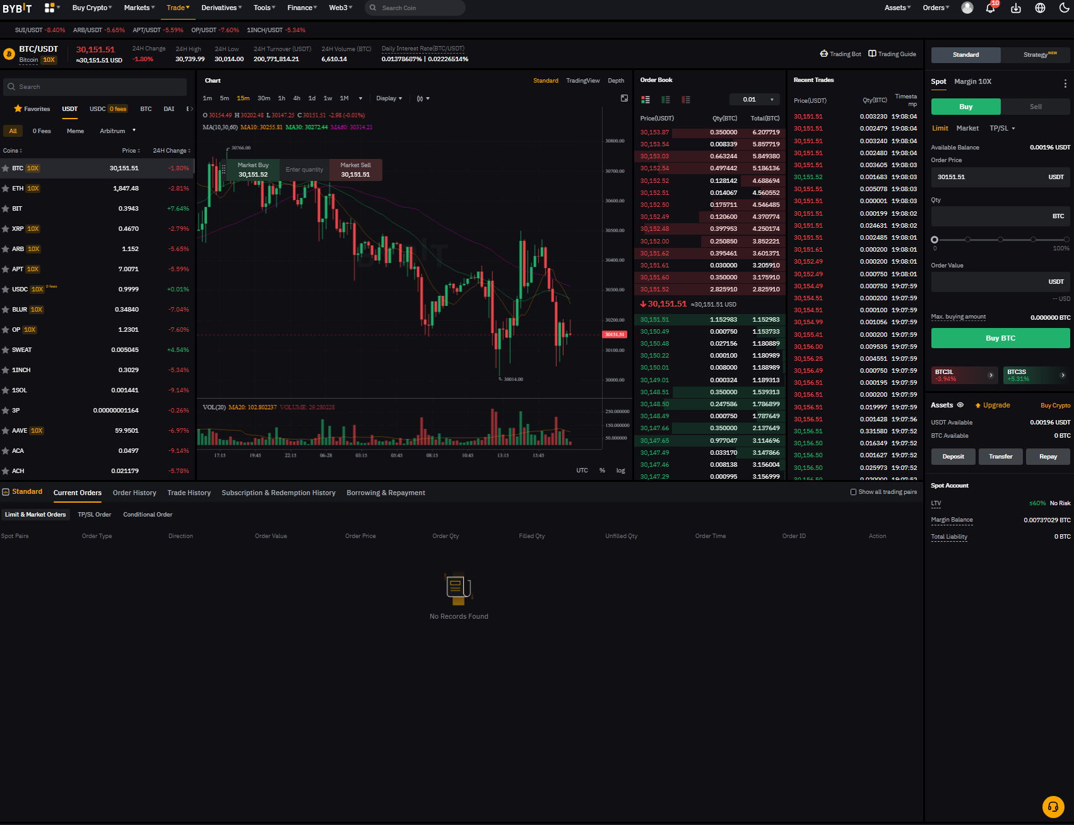This screenshot has width=1074, height=825.
Task: Open the Finance dropdown
Action: point(302,8)
